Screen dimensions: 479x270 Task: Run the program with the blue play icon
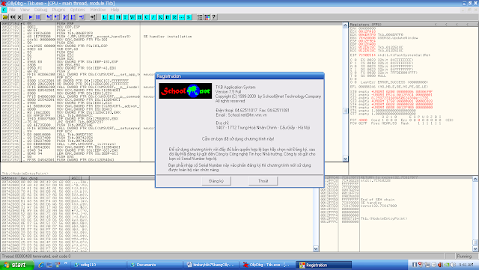31,17
